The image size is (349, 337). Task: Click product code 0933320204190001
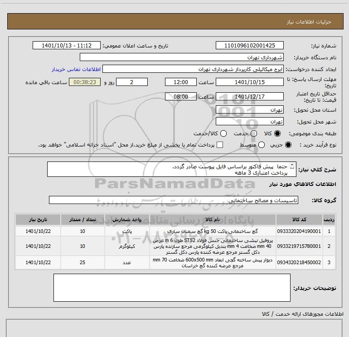click(x=299, y=231)
